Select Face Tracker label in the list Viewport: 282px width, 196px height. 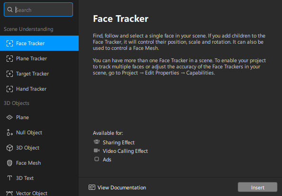(30, 43)
